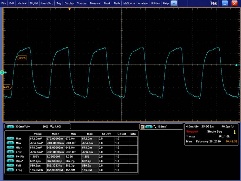
Task: Close the Tek oscilloscope window
Action: point(235,3)
